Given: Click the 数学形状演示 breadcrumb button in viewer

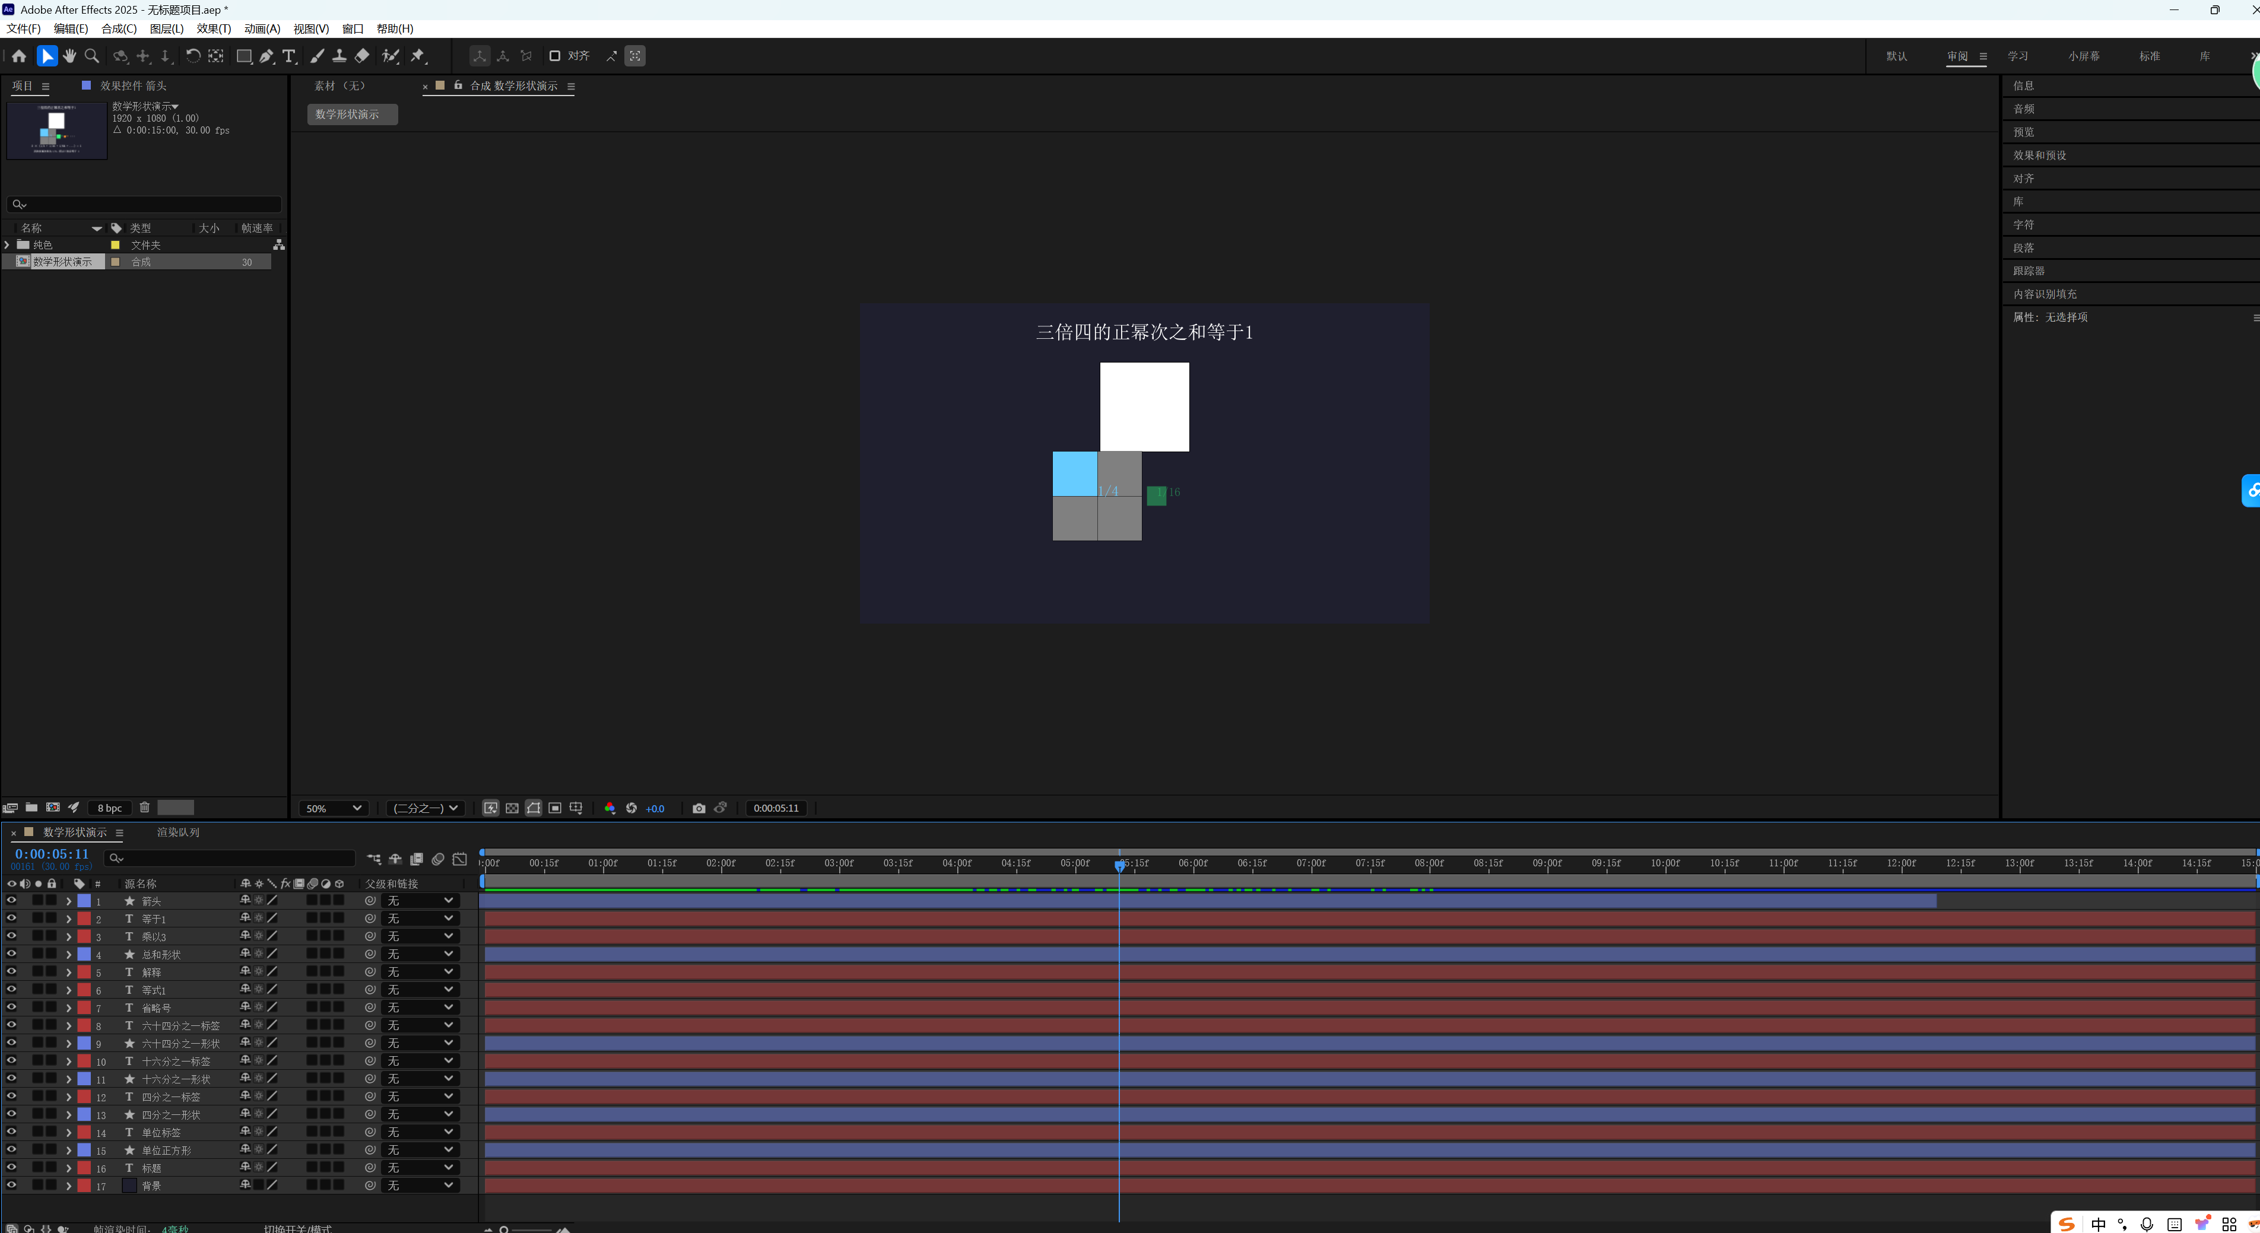Looking at the screenshot, I should click(x=352, y=115).
